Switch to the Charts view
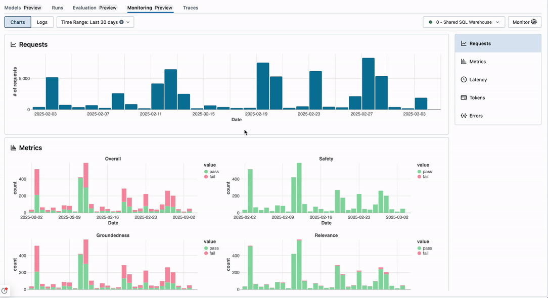Screen dimensions: 548x298 (18, 22)
